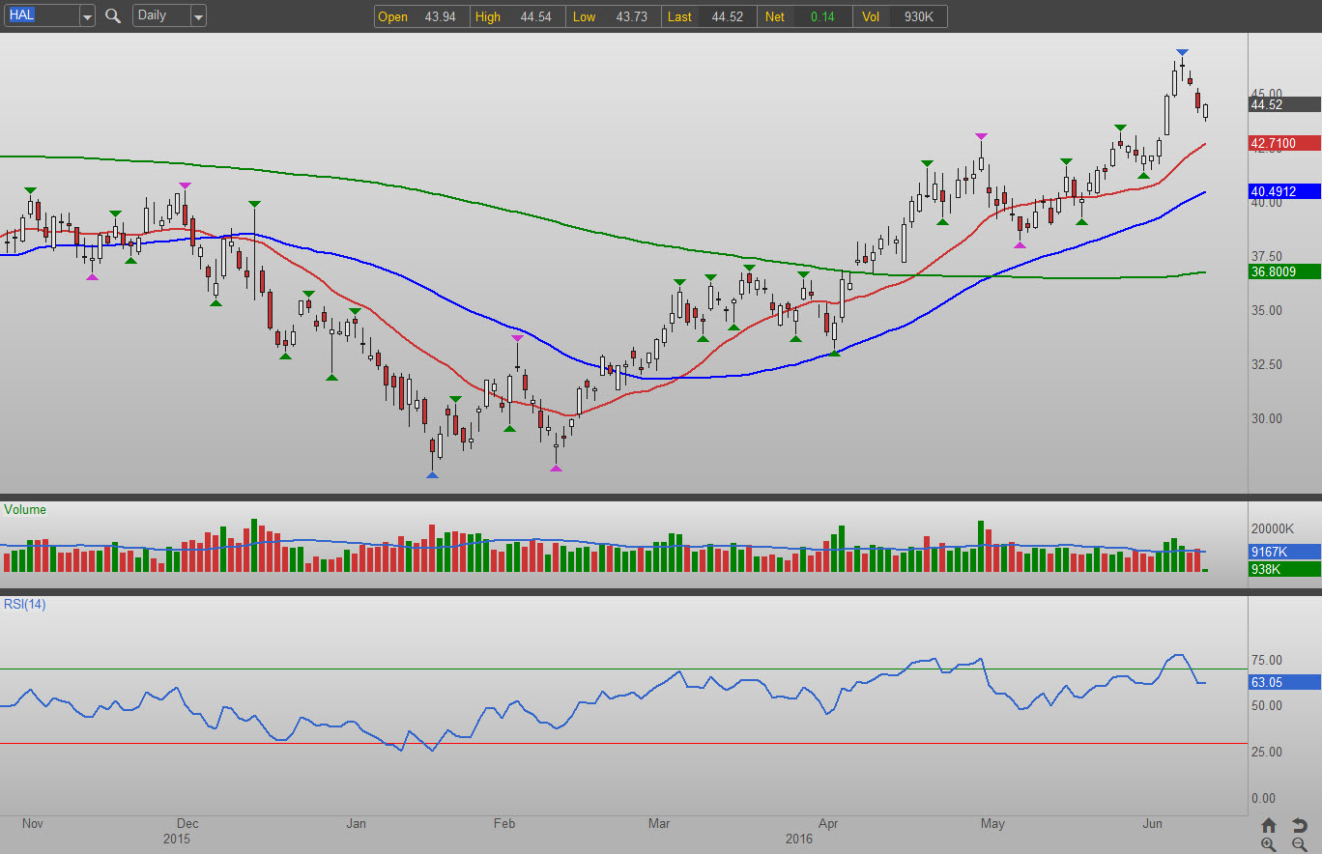The width and height of the screenshot is (1322, 854).
Task: Zoom out with the minus magnifier
Action: [x=1300, y=844]
